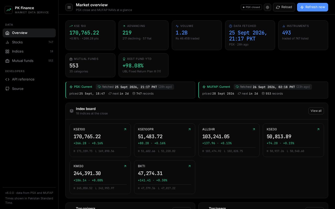Open the ALLSHR index card arrow
Viewport: 335px width, 209px height.
(x=254, y=129)
